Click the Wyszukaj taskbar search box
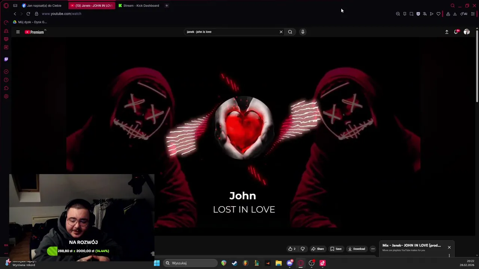479x269 pixels. (x=191, y=263)
